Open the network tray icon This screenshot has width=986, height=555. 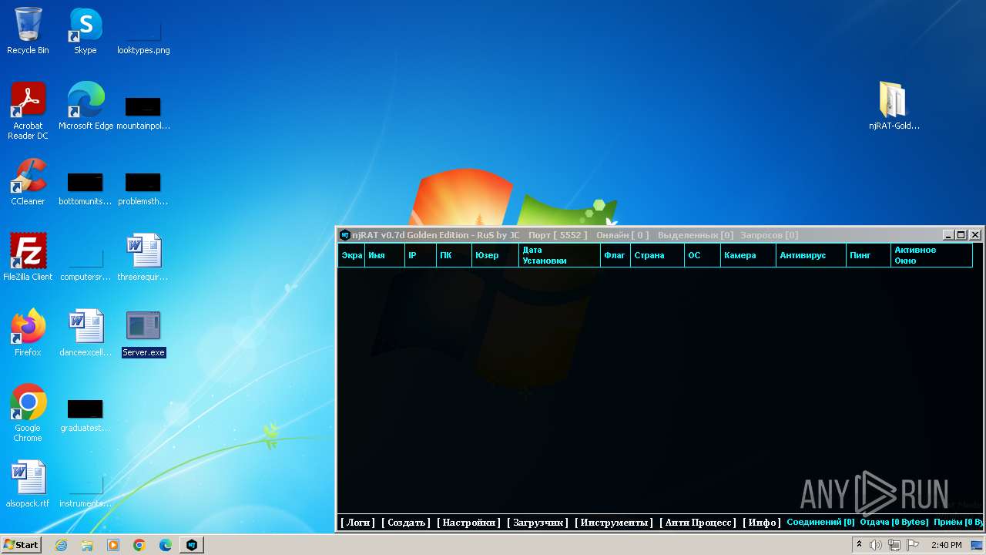[x=894, y=545]
